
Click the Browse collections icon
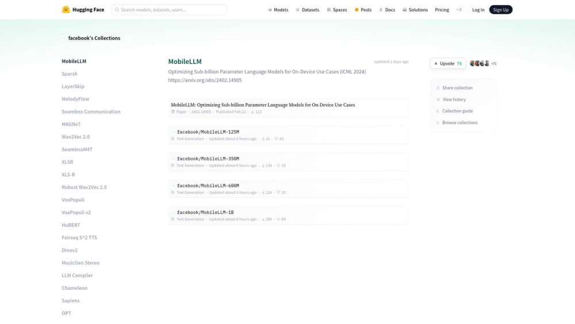[438, 123]
